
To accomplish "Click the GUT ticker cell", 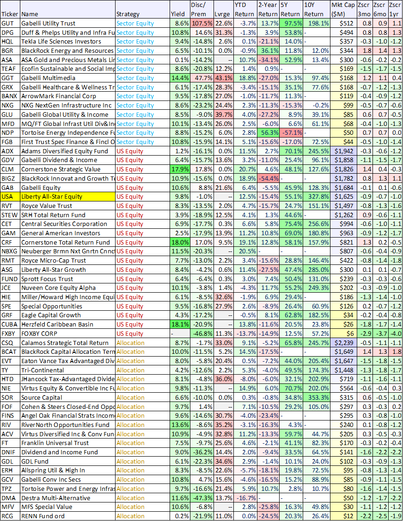I will click(10, 23).
